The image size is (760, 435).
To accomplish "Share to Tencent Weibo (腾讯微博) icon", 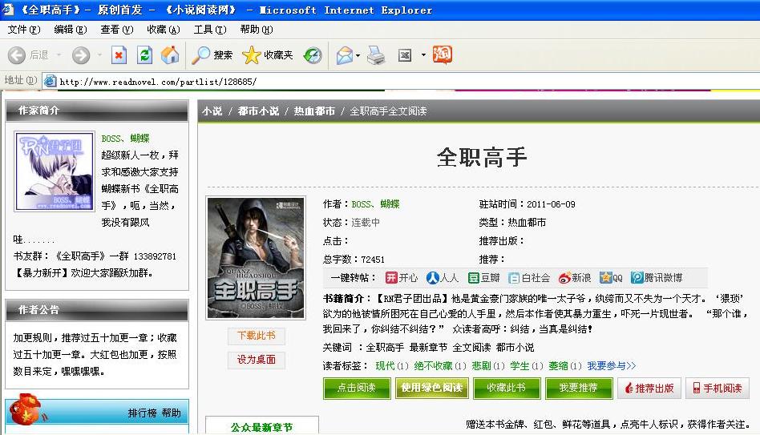I will 637,277.
